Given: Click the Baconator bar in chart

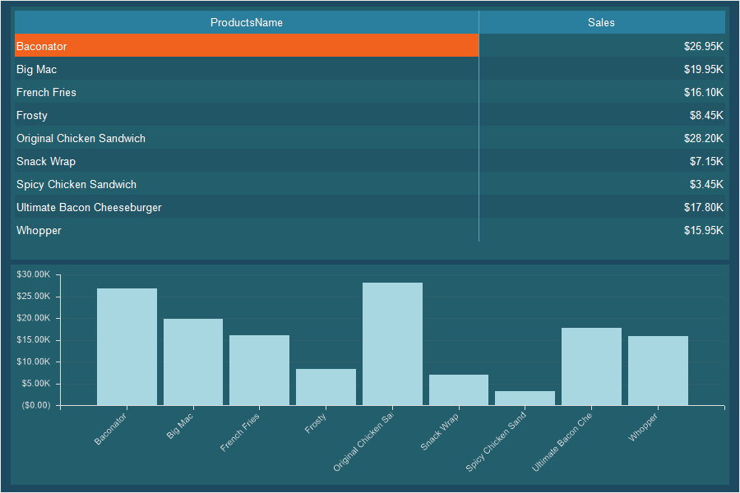Looking at the screenshot, I should [x=127, y=347].
